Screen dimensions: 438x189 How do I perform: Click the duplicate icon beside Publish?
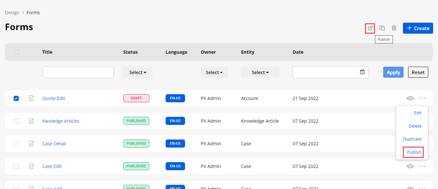click(x=382, y=28)
